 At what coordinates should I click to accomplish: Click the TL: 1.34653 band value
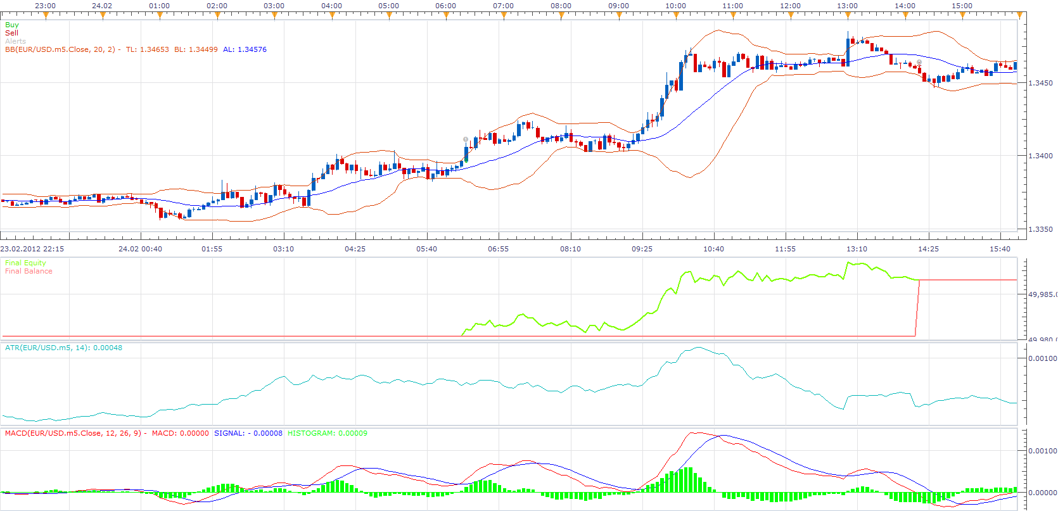coord(147,49)
